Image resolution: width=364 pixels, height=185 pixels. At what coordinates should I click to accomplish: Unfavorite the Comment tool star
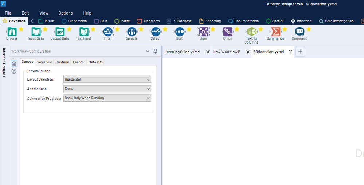pos(309,29)
